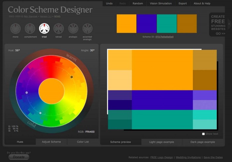This screenshot has height=162, width=232.
Task: Follow the NEWS link
Action: click(x=57, y=17)
